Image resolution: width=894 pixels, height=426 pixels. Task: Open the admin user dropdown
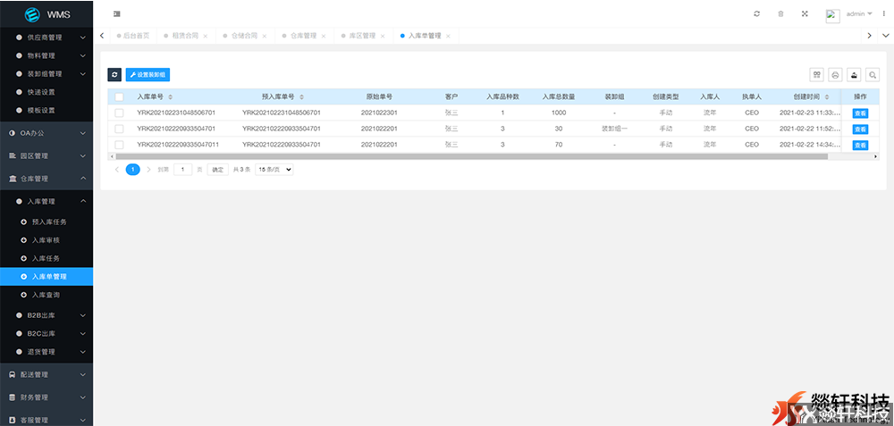pos(859,14)
